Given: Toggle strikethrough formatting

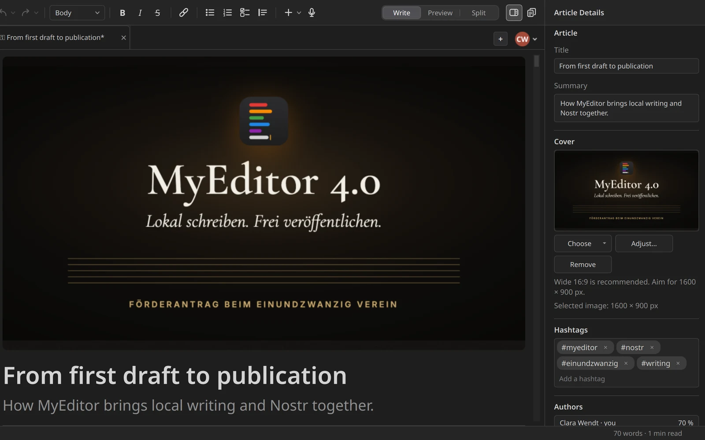Looking at the screenshot, I should click(157, 13).
